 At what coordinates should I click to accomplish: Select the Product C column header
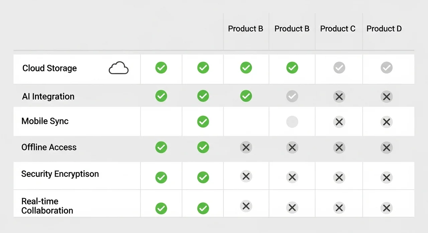(338, 29)
